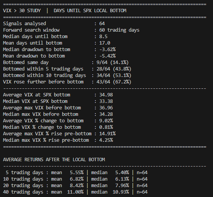Select 'DAYS UNTIL SPX LOCAL BOTTOM' title text

tap(90, 11)
